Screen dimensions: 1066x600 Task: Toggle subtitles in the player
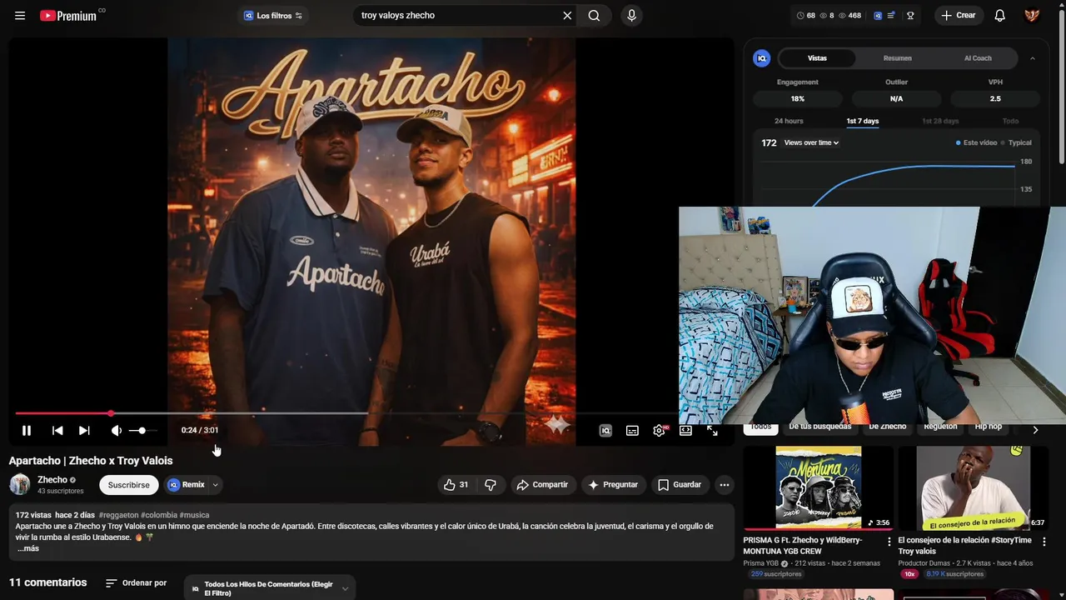point(632,431)
